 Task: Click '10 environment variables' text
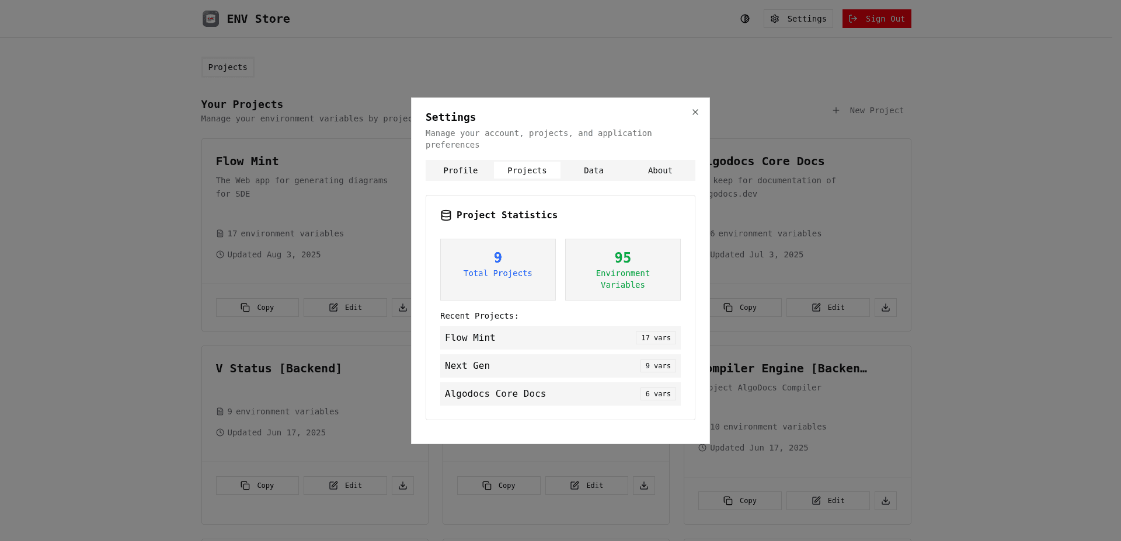coord(768,427)
